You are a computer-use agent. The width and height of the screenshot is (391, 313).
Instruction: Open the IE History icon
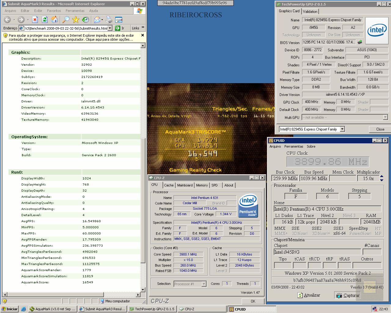[x=86, y=20]
